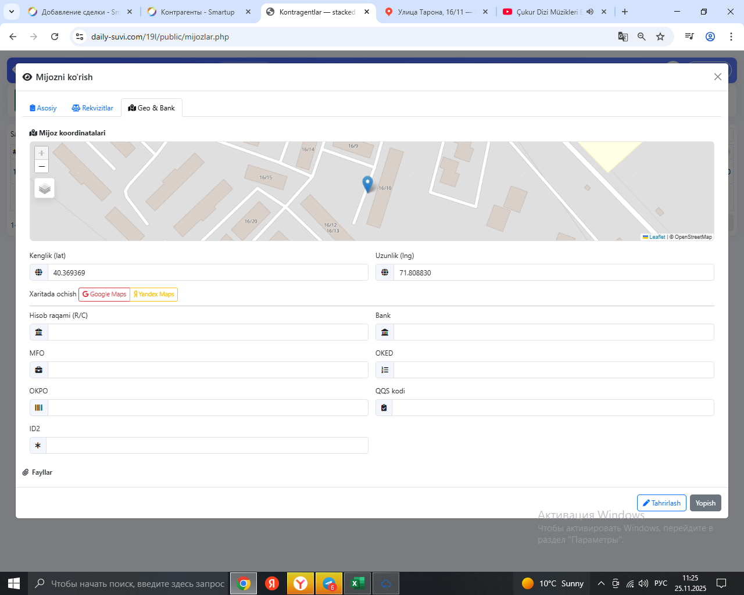This screenshot has width=744, height=595.
Task: Focus the Hisob raqami (R/C) field
Action: click(x=207, y=332)
